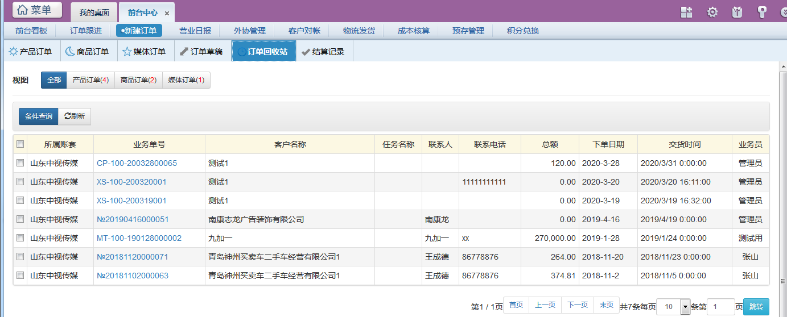Tick the select-all checkbox in table header

coord(20,144)
